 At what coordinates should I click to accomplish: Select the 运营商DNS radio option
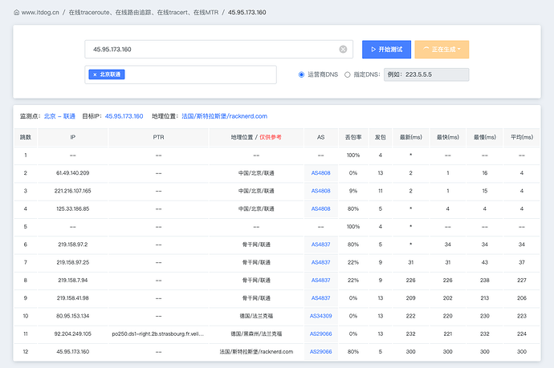301,75
